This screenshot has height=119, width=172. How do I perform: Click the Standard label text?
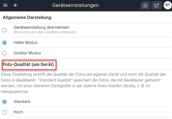click(x=22, y=102)
